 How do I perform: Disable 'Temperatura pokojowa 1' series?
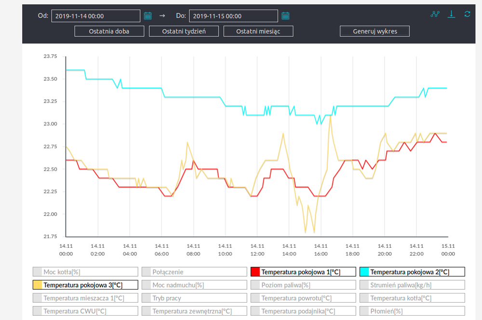pos(303,272)
